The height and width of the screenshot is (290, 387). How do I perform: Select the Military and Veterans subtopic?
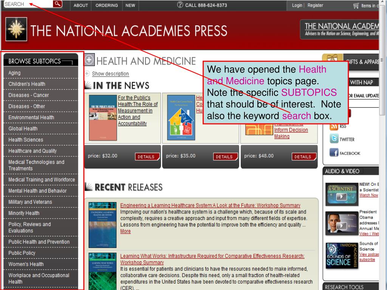tap(41, 202)
